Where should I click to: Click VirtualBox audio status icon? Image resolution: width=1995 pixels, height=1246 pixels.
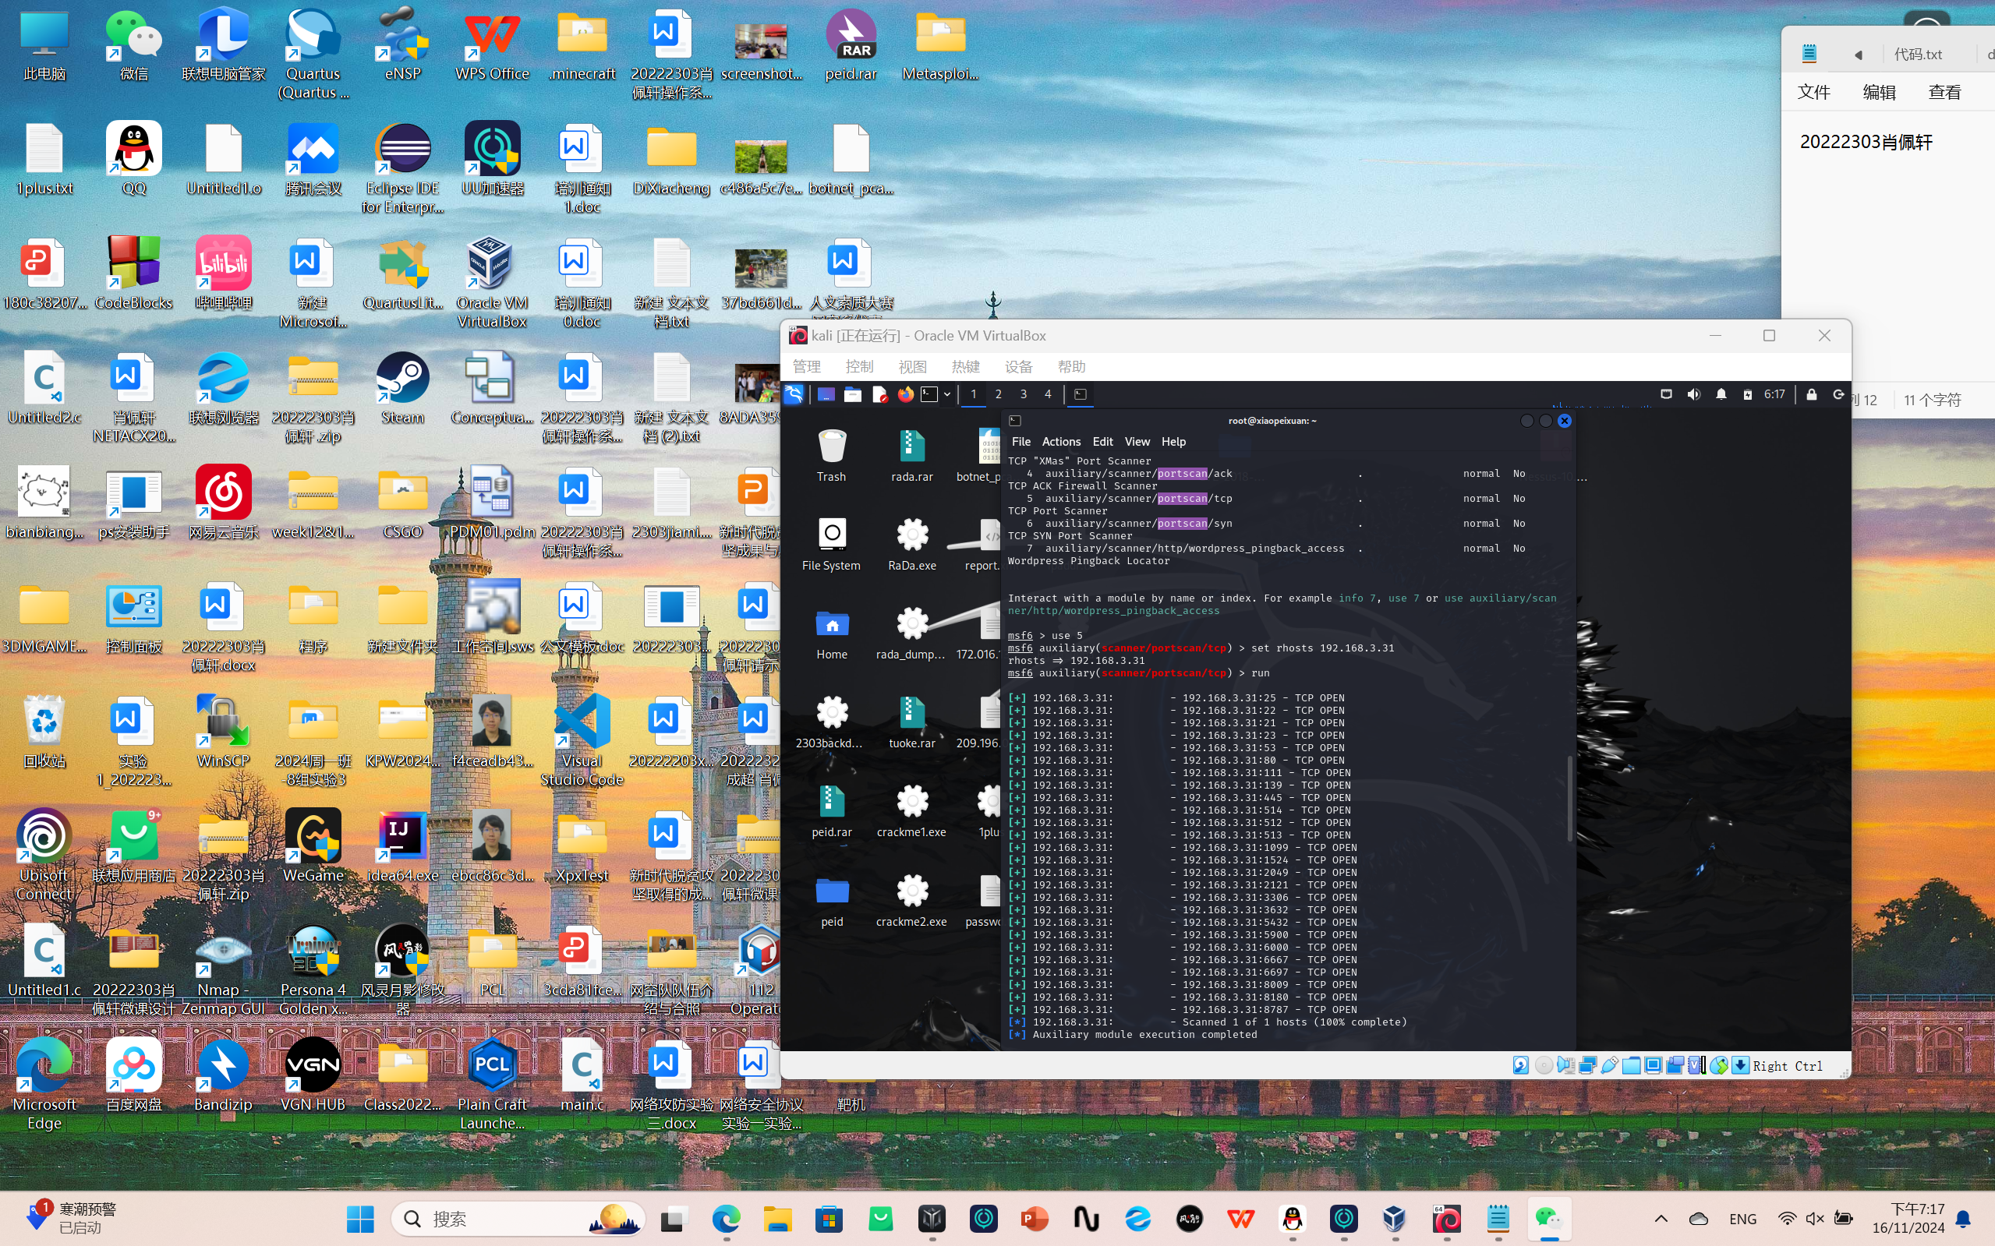pyautogui.click(x=1565, y=1065)
